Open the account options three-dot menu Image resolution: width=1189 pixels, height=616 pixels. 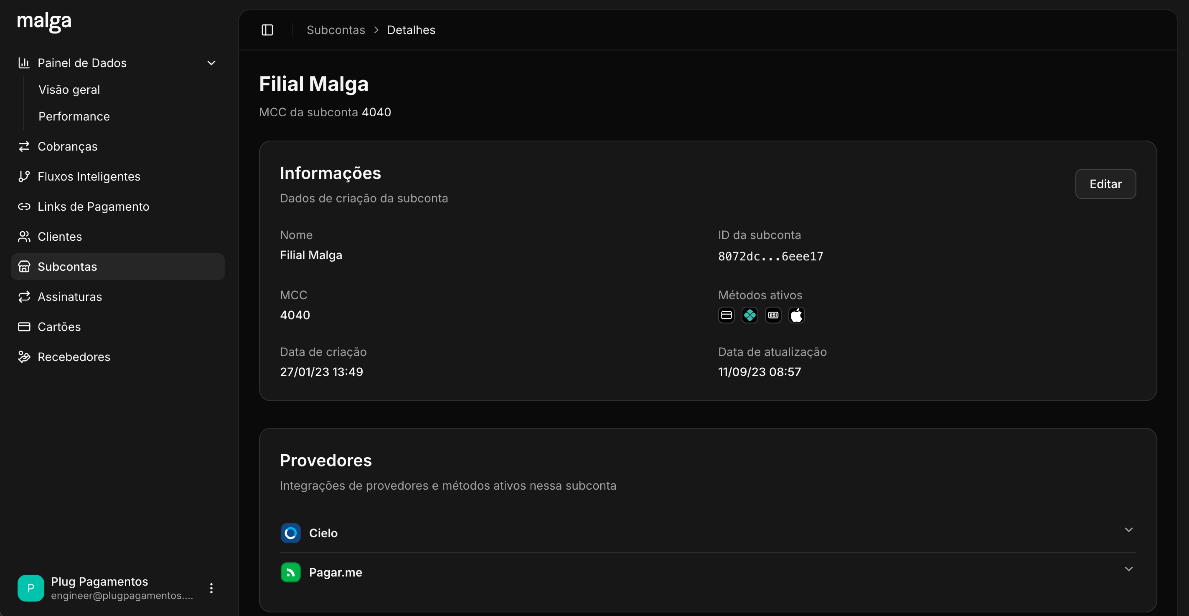pyautogui.click(x=211, y=588)
